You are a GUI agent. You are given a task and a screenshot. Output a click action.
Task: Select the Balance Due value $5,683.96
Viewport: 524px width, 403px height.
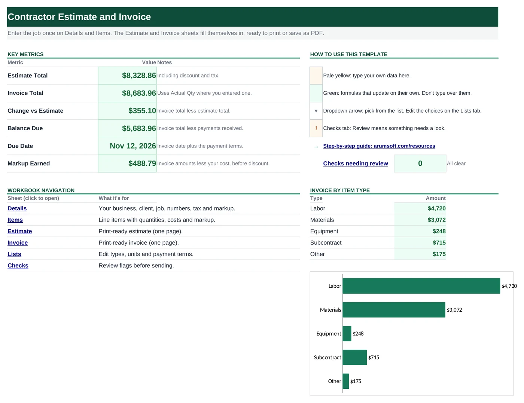tap(127, 128)
